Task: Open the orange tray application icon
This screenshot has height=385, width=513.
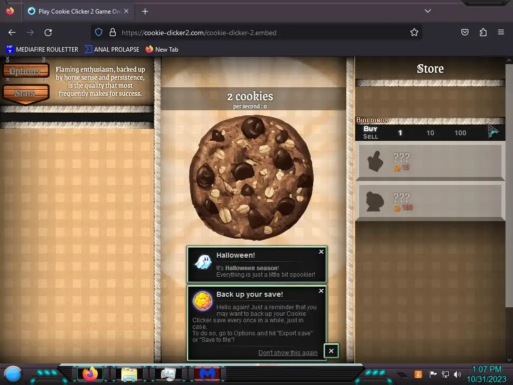Action: 418,374
